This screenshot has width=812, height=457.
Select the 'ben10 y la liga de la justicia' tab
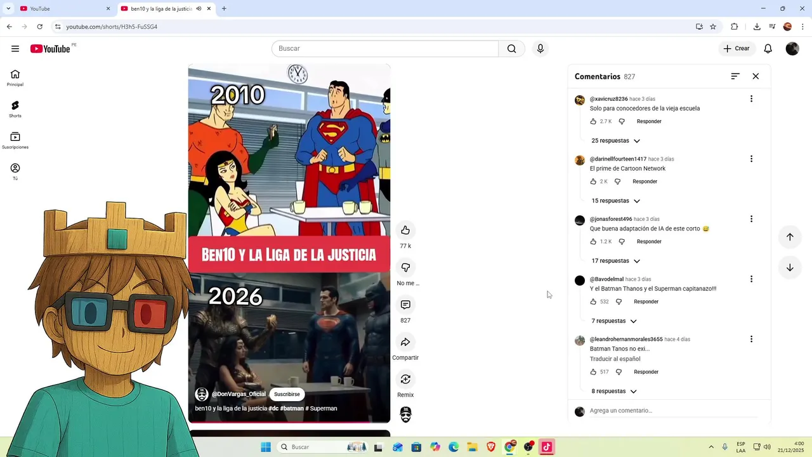coord(161,9)
